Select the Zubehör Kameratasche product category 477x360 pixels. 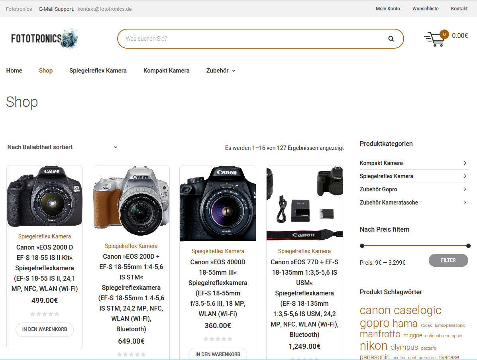pos(389,203)
